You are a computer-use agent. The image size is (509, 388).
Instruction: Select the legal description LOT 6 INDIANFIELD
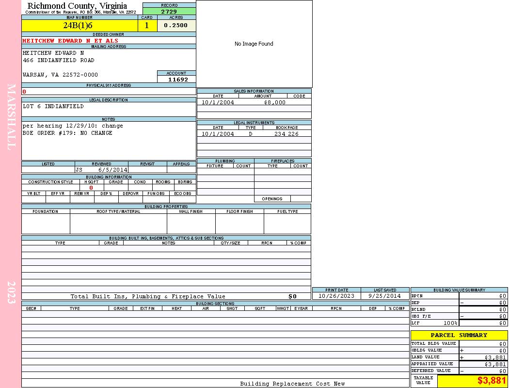53,106
